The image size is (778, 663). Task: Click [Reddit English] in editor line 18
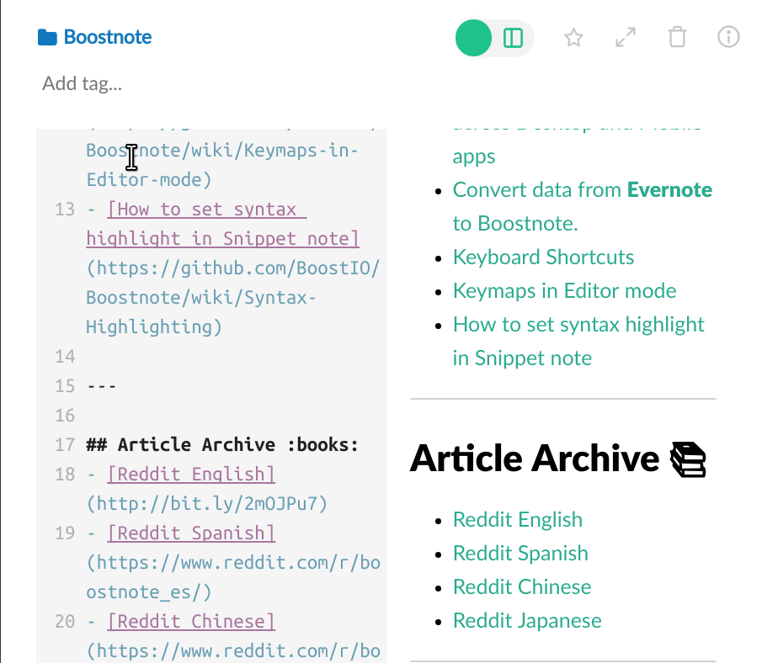click(x=191, y=475)
